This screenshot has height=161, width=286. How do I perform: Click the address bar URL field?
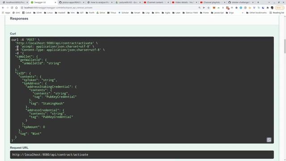[109, 8]
